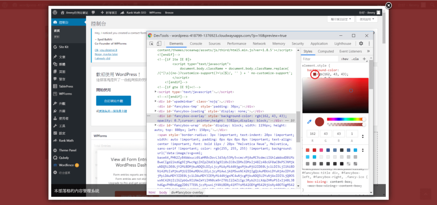Expand the script type text/javascript node
Image resolution: width=437 pixels, height=205 pixels.
click(x=155, y=92)
